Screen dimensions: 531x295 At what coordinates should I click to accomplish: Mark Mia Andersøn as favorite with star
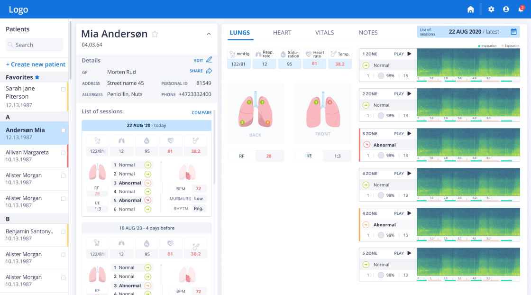click(155, 34)
